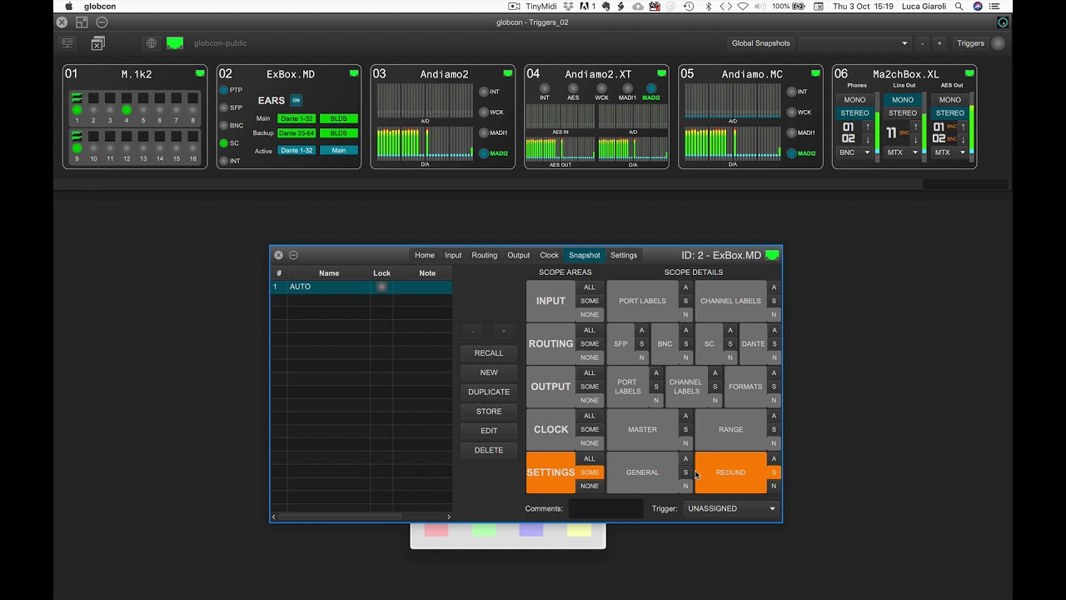Click the green status icon on Ma2chBox.XL card
The height and width of the screenshot is (600, 1066).
click(969, 73)
